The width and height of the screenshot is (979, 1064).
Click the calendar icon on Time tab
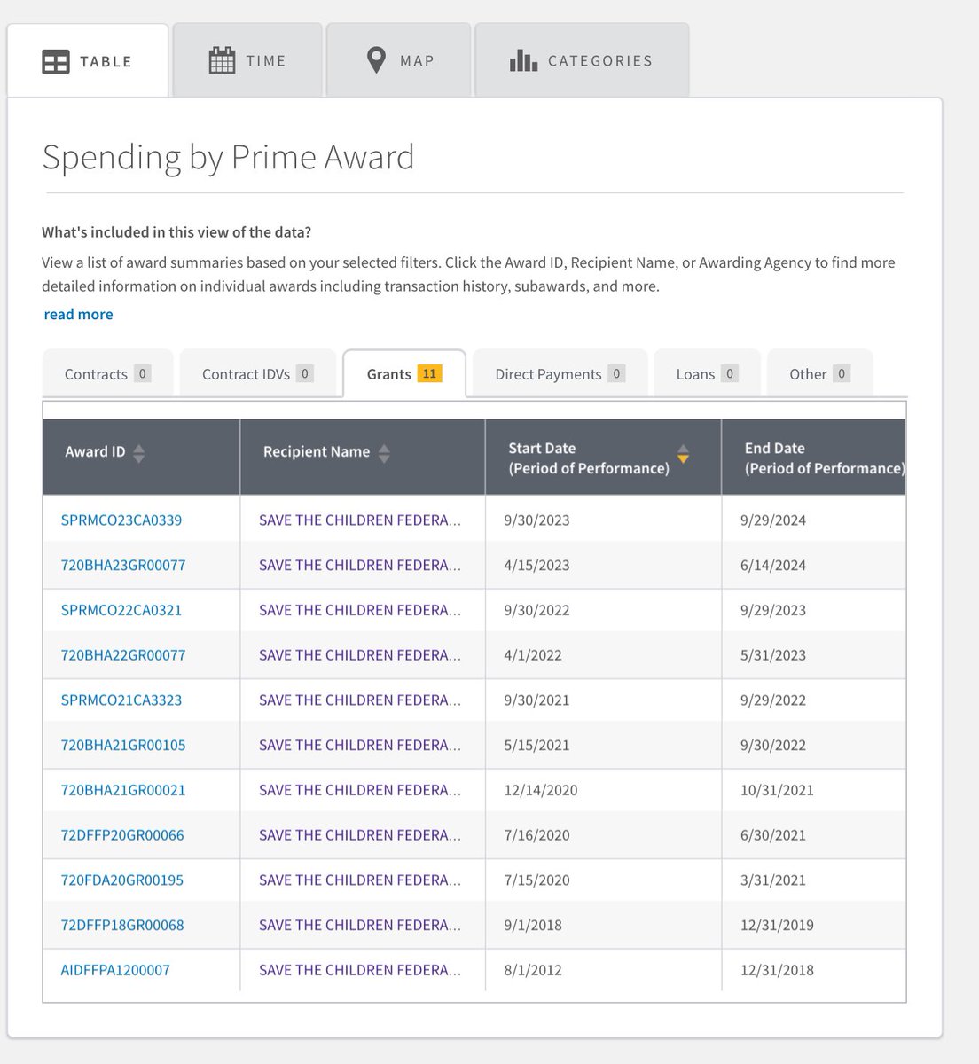point(221,60)
